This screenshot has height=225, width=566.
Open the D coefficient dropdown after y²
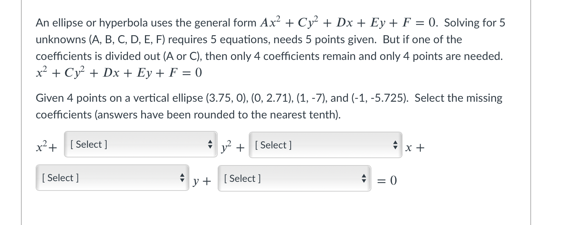(x=325, y=145)
